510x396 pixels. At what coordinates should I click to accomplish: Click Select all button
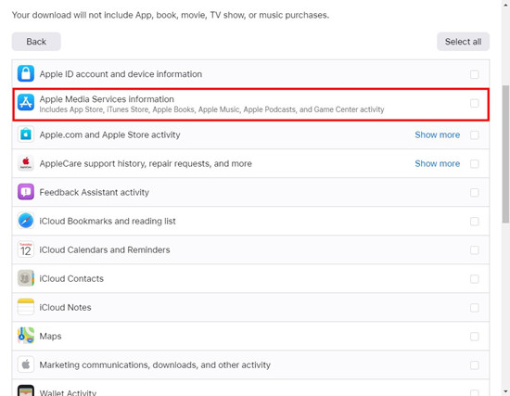coord(463,42)
